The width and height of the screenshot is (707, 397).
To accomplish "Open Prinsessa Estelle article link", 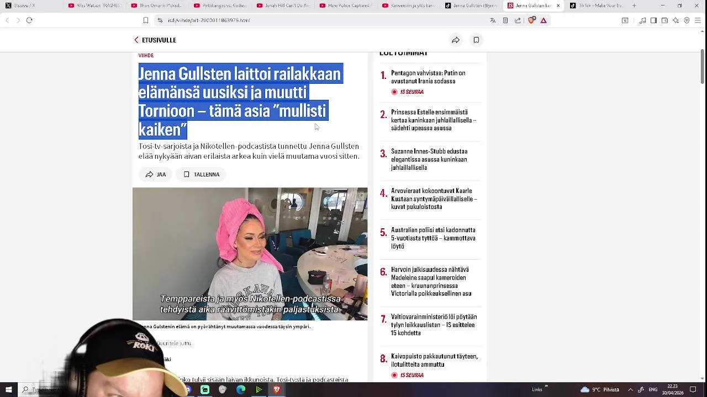I will [434, 120].
